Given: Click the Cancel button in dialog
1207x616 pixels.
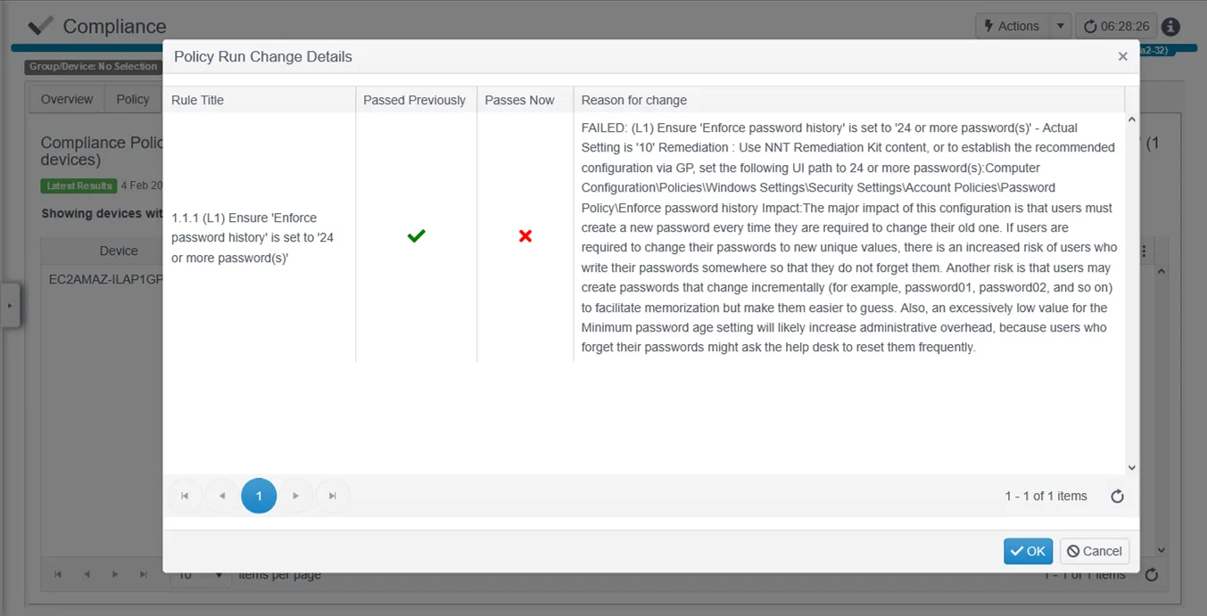Looking at the screenshot, I should [1095, 551].
